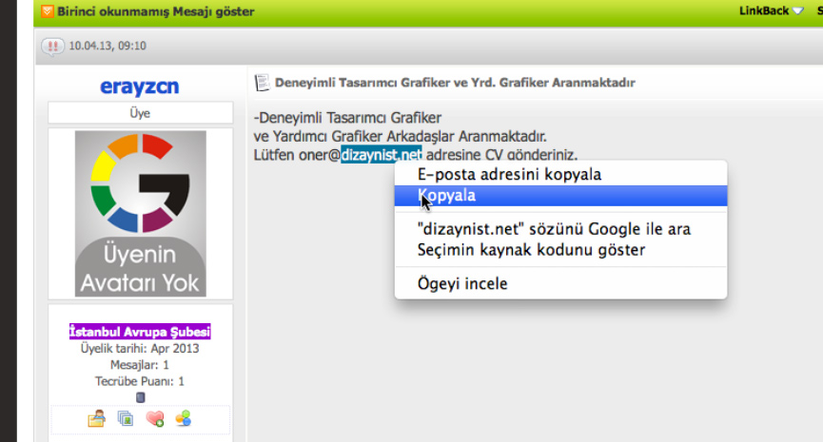Screen dimensions: 823x442
Task: Open the erayzcn username profile link
Action: pyautogui.click(x=140, y=86)
